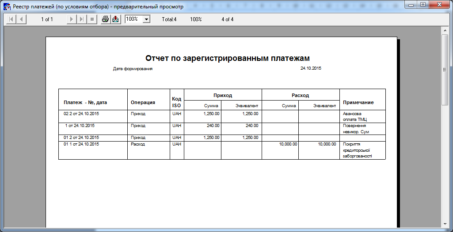This screenshot has width=453, height=232.
Task: Click cell '1 от 24.10.2015' in second row
Action: point(80,126)
